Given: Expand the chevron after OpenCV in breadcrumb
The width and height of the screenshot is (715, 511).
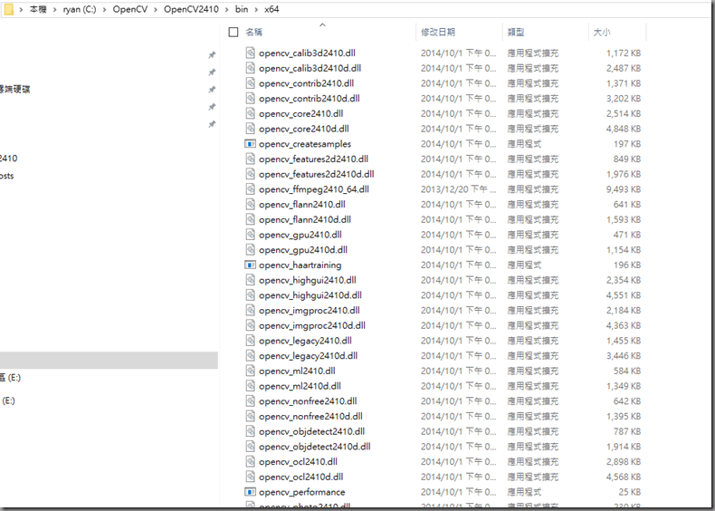Looking at the screenshot, I should click(x=156, y=9).
